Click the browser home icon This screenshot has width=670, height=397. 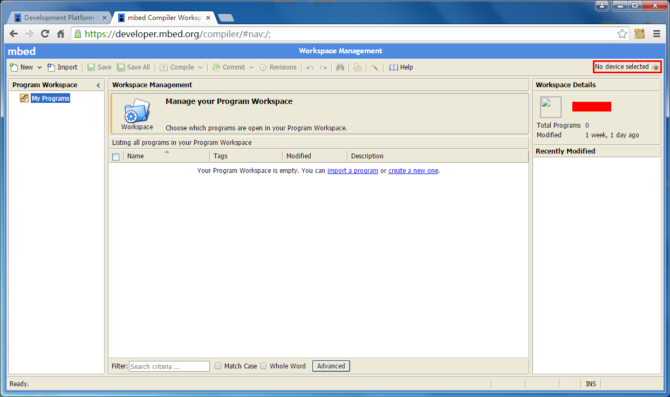click(x=61, y=34)
